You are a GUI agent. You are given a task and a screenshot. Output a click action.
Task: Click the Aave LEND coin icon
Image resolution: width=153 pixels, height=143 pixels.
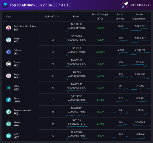pyautogui.click(x=8, y=100)
